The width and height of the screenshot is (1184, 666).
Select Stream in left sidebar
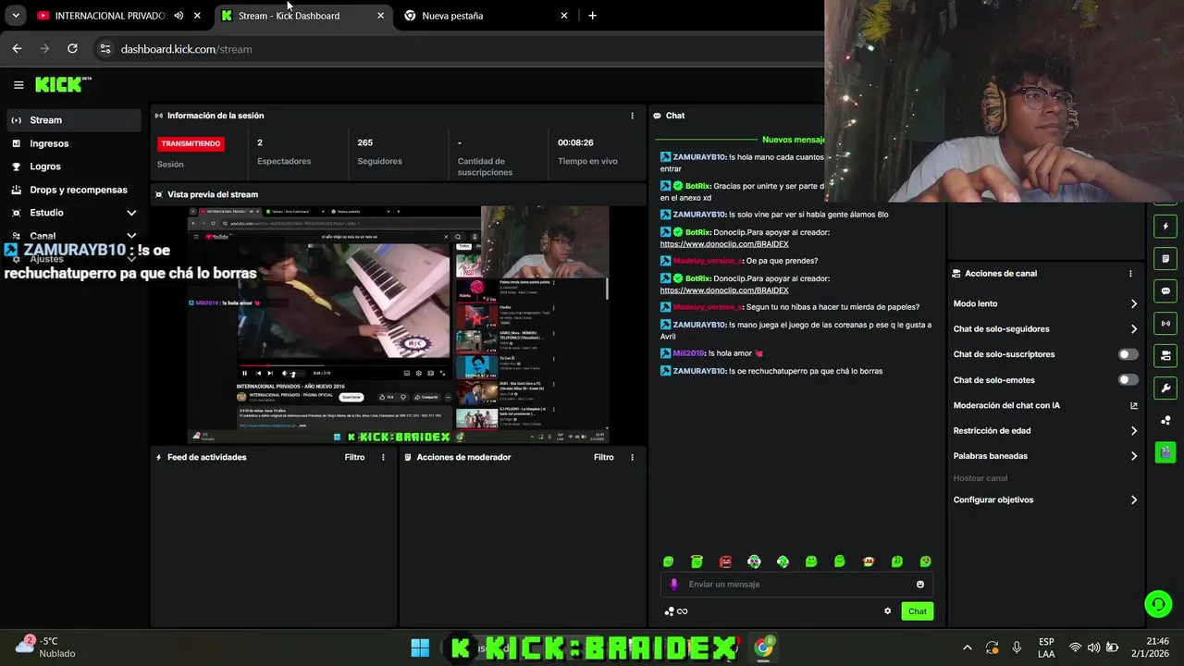pos(74,120)
